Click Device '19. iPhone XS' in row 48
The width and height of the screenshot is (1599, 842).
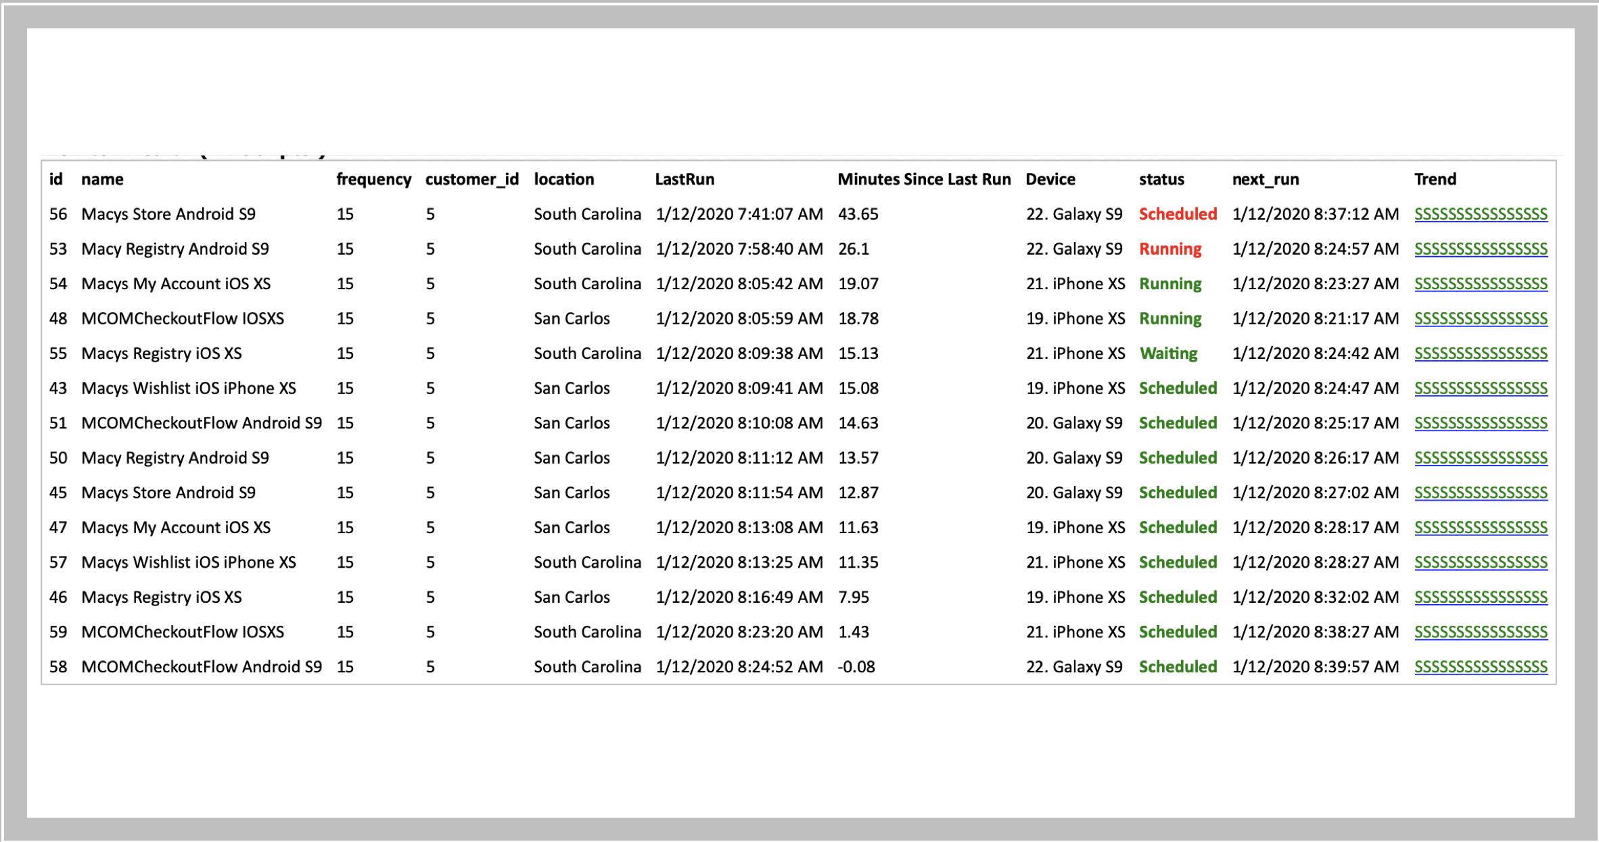[1075, 319]
